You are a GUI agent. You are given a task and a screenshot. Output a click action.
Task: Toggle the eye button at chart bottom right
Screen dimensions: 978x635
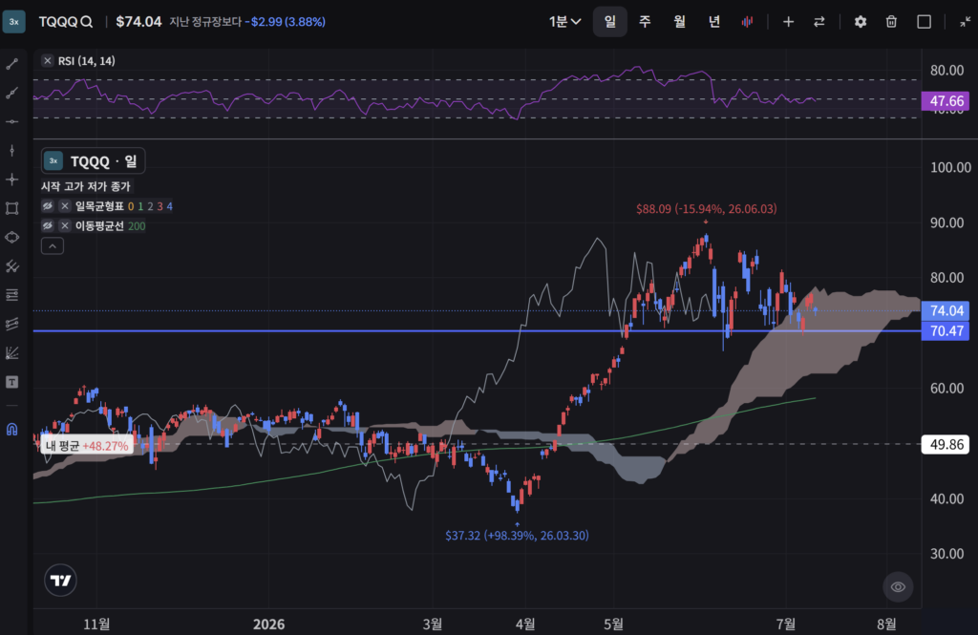tap(898, 586)
